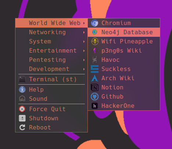Screen dimensions: 172x149
Task: Click the p3ng0s Wiki feather icon
Action: tap(94, 51)
